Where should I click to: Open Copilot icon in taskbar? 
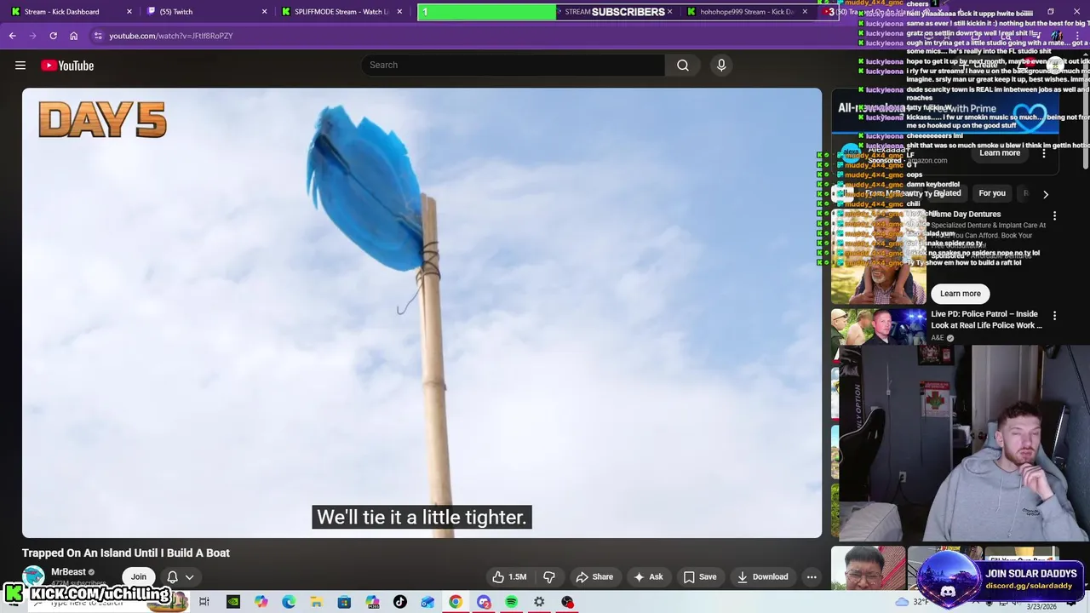(261, 602)
